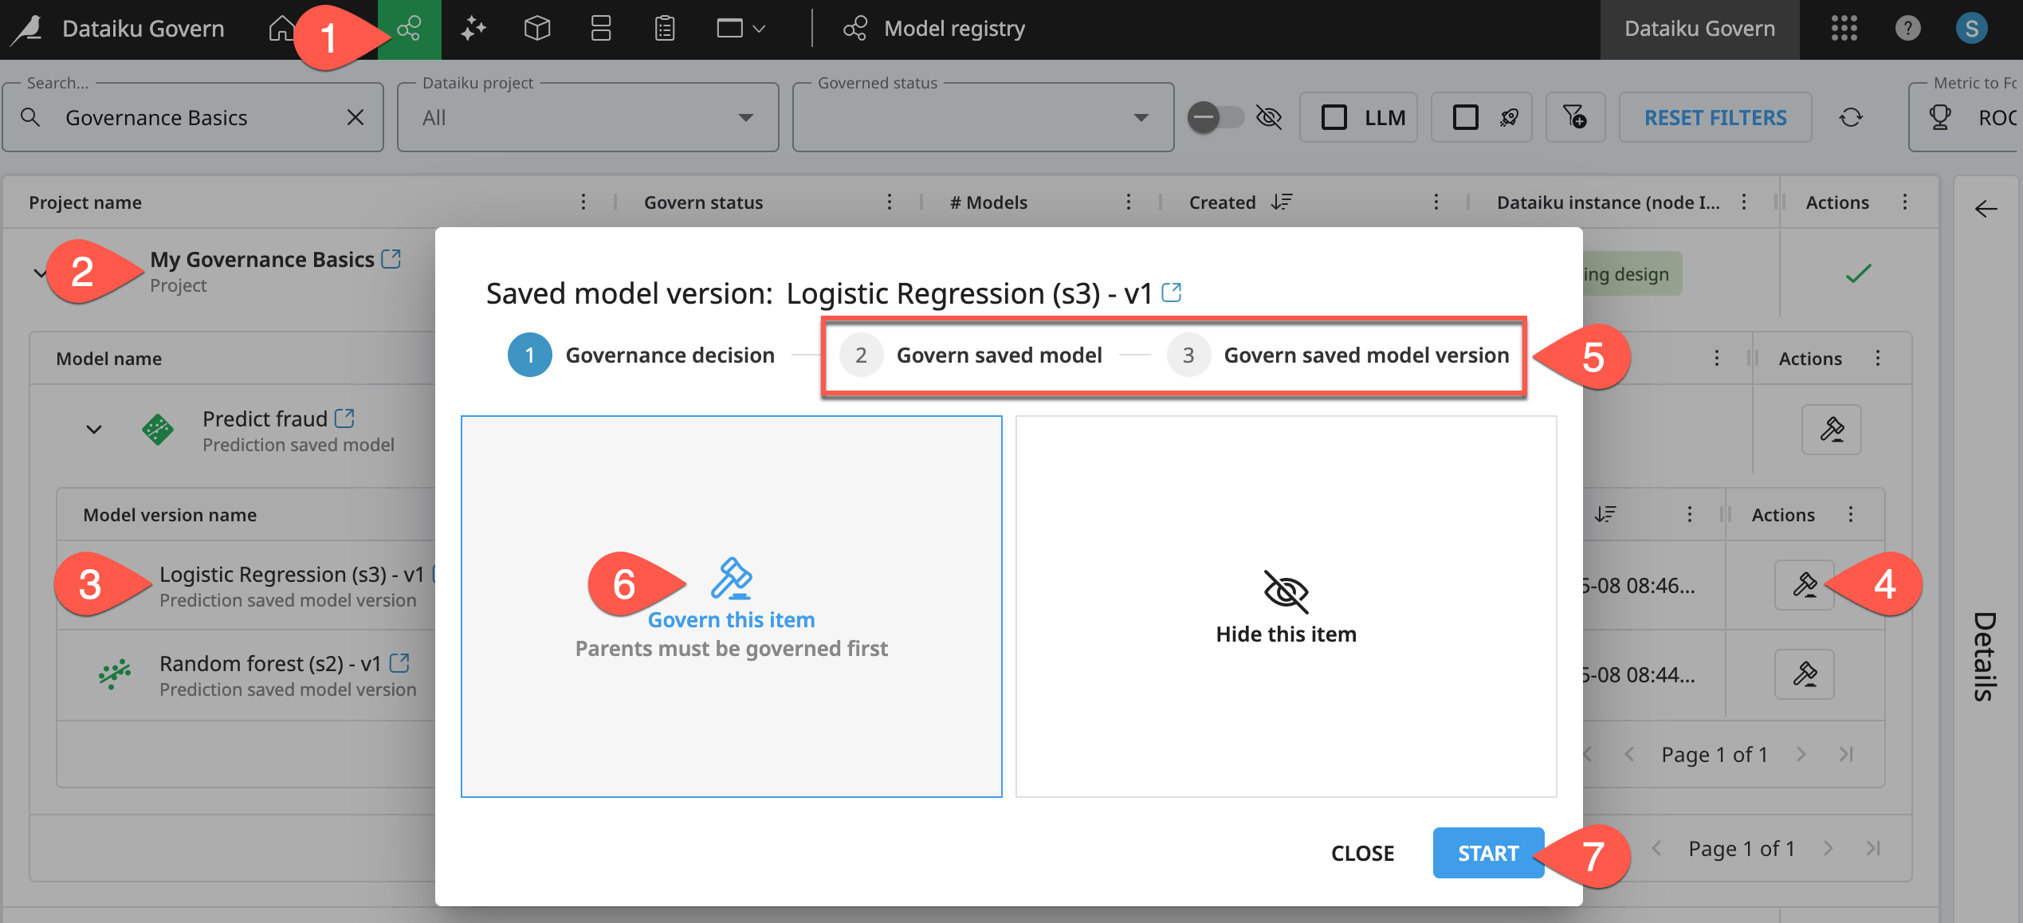
Task: Click the Model registry navigation icon
Action: pyautogui.click(x=409, y=29)
